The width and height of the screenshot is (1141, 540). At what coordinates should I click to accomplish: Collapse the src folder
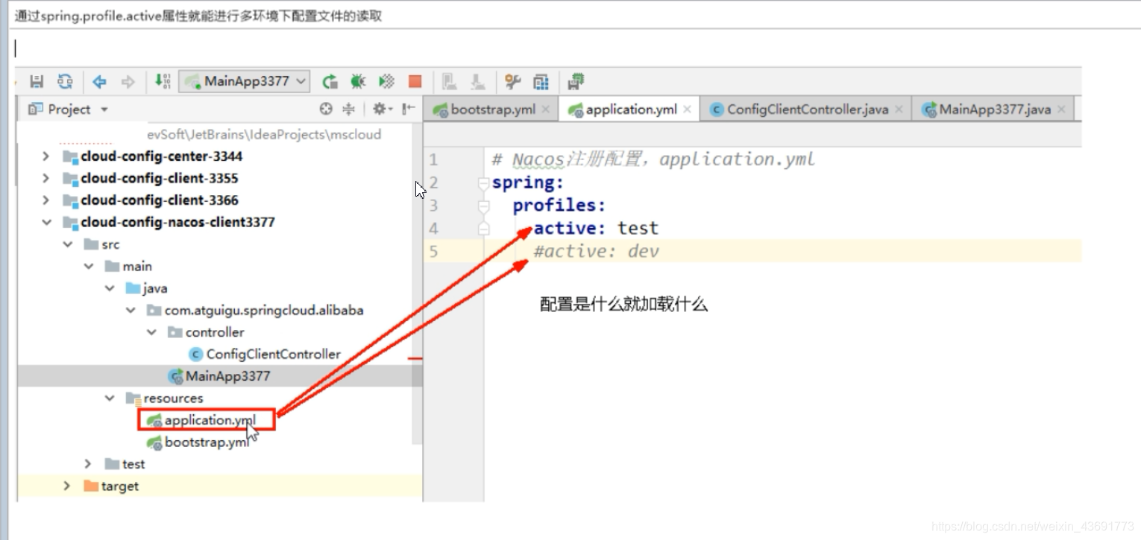[68, 244]
